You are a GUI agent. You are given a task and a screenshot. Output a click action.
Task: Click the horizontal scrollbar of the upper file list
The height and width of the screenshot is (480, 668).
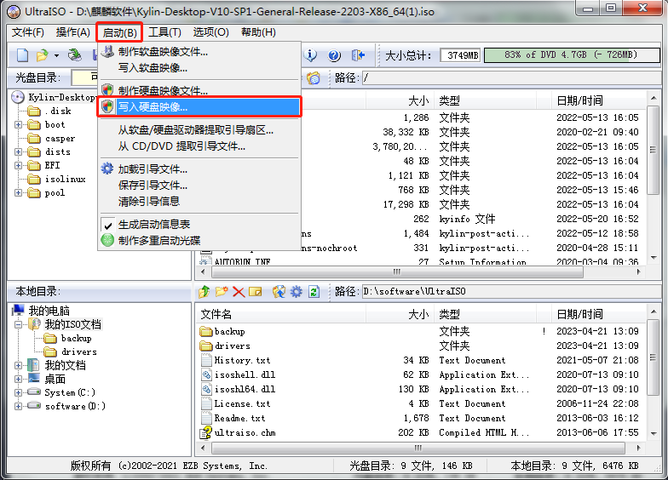[x=419, y=271]
